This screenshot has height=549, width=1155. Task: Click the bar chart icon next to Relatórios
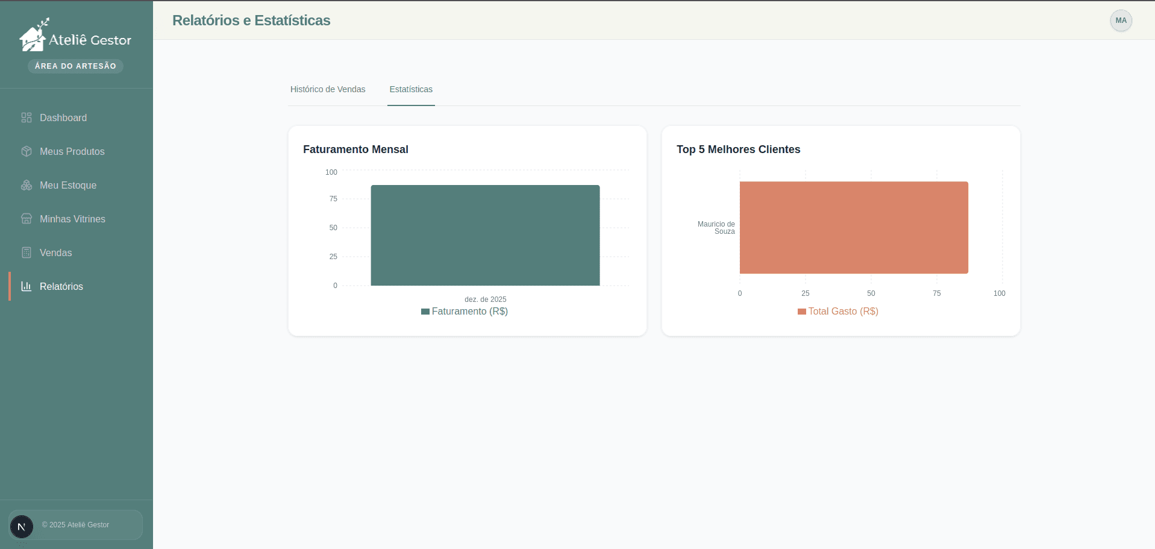click(x=26, y=286)
